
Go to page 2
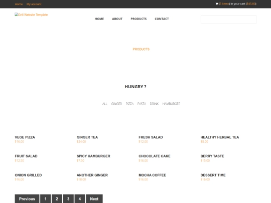point(57,199)
